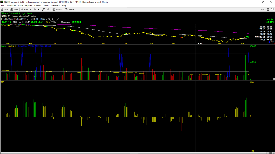Click the Update toolbar button
The height and width of the screenshot is (154, 275).
[57, 10]
